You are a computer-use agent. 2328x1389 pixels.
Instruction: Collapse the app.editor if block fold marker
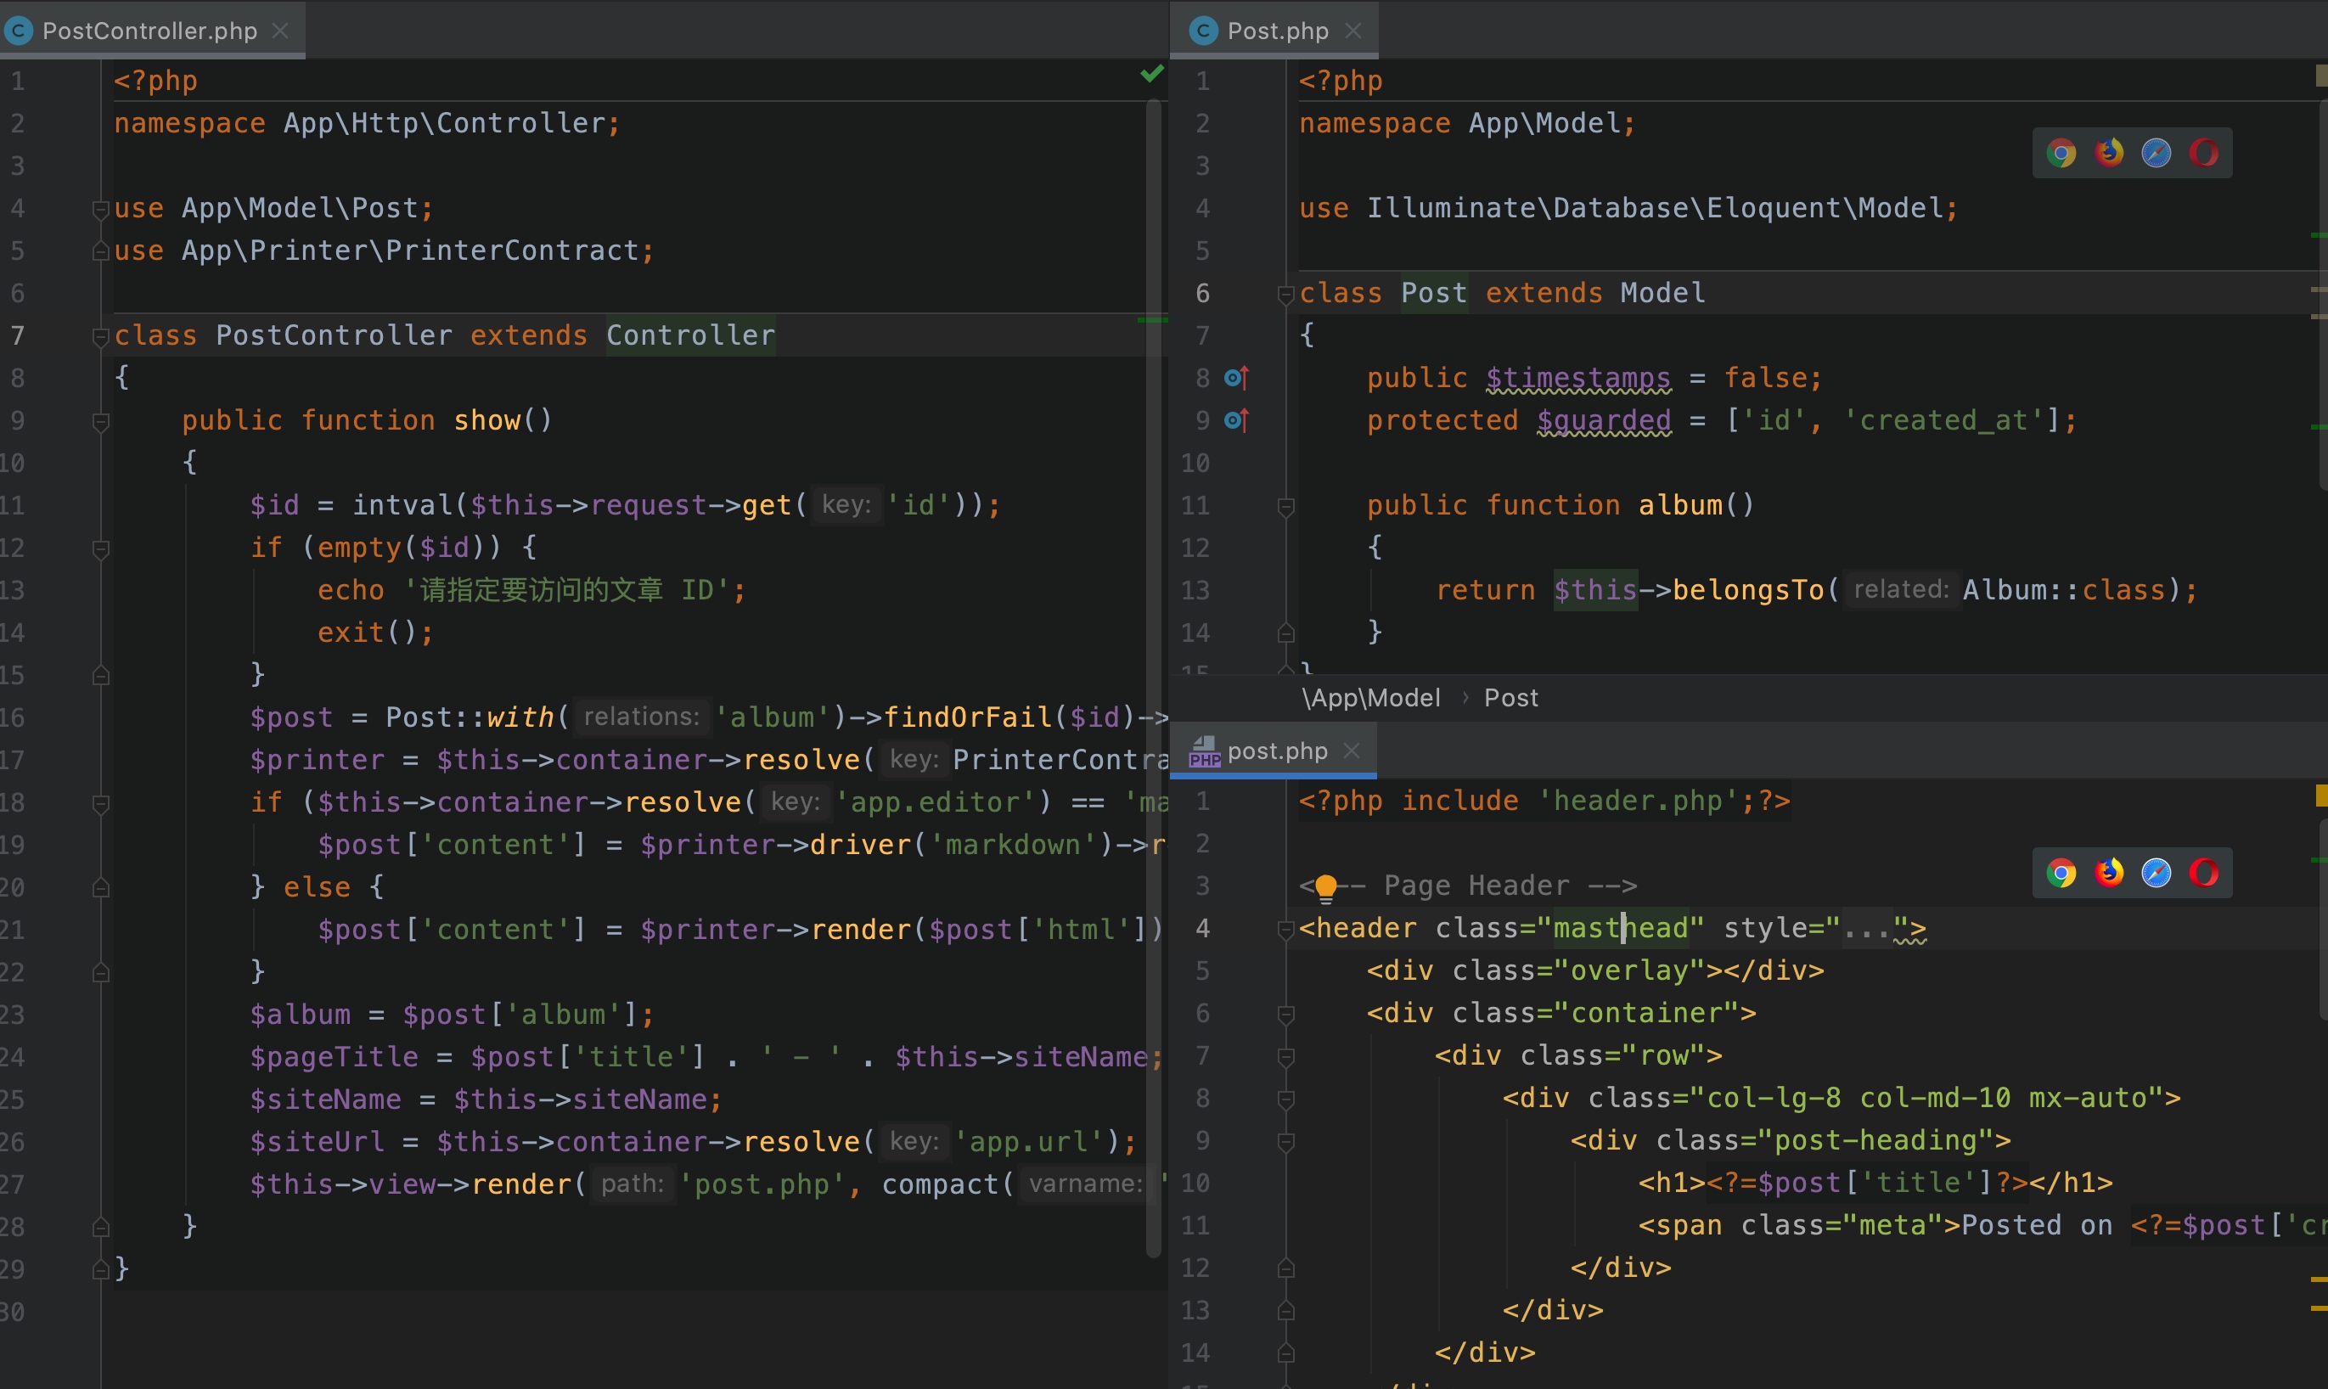click(101, 803)
